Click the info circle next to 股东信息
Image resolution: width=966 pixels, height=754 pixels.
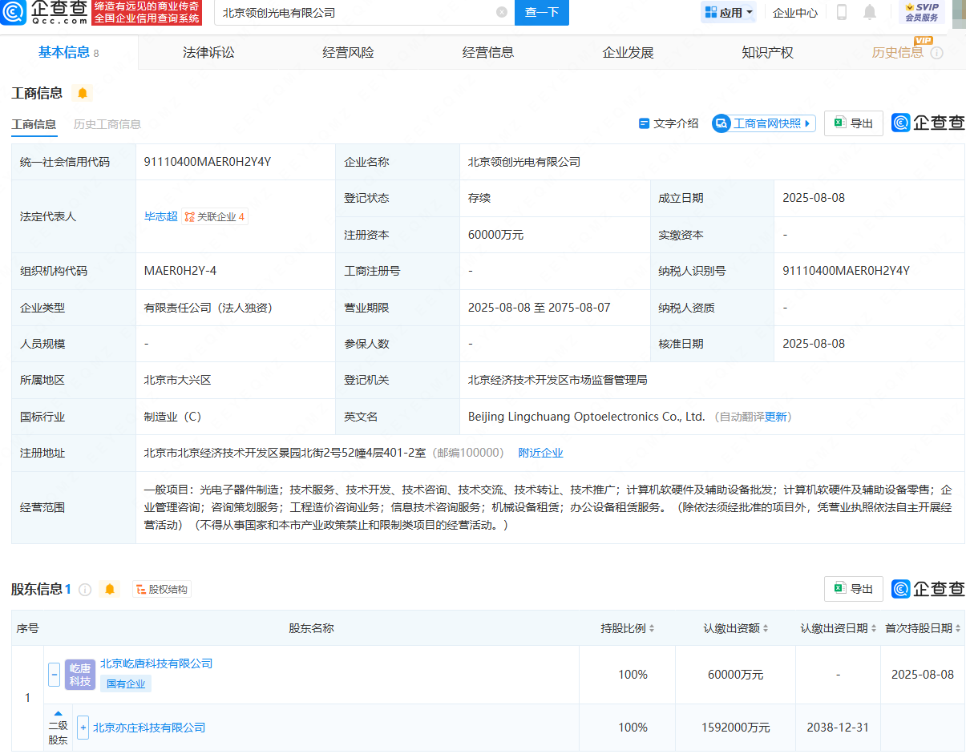tap(85, 590)
